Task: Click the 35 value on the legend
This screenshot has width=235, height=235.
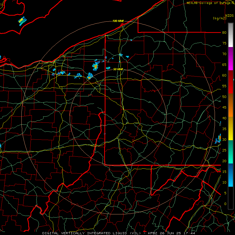Action: pyautogui.click(x=224, y=129)
